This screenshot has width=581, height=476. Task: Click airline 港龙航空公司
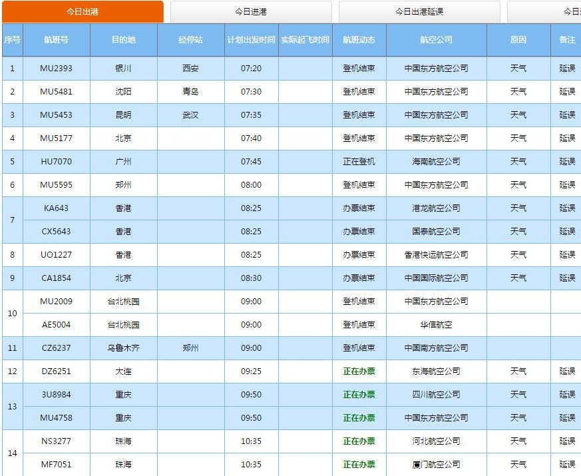coord(436,208)
